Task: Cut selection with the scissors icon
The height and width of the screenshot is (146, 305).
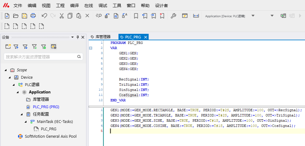Action: click(61, 16)
